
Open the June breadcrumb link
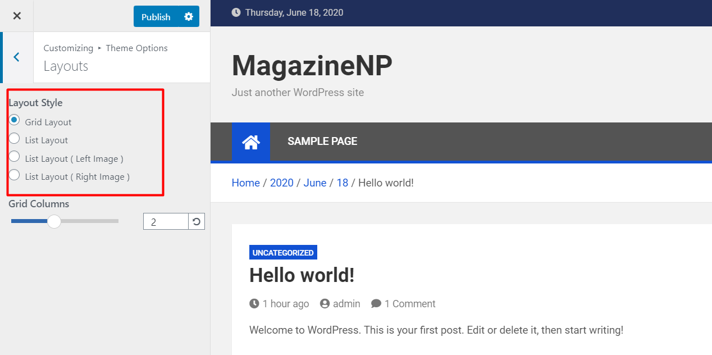pos(315,183)
